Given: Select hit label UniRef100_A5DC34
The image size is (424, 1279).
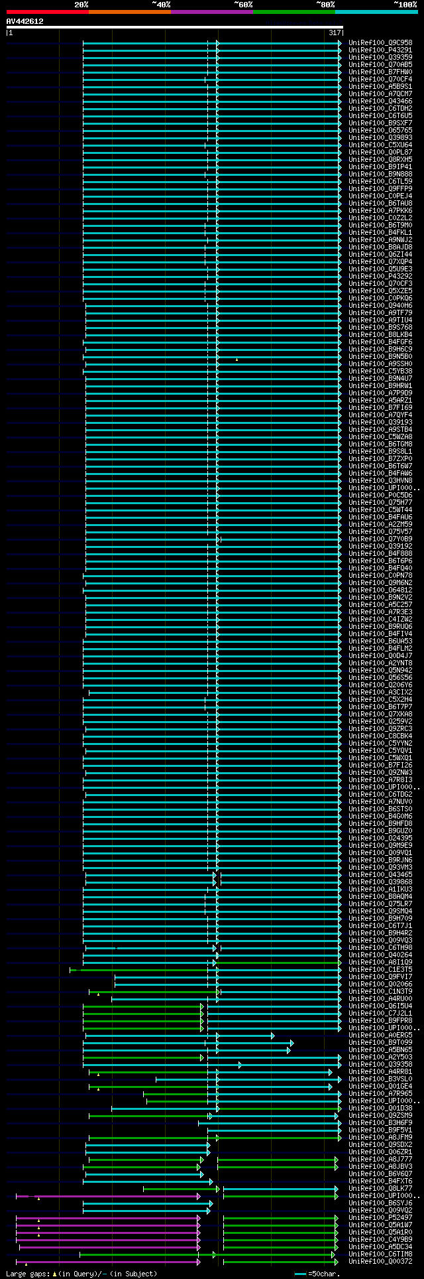Looking at the screenshot, I should [x=380, y=1246].
